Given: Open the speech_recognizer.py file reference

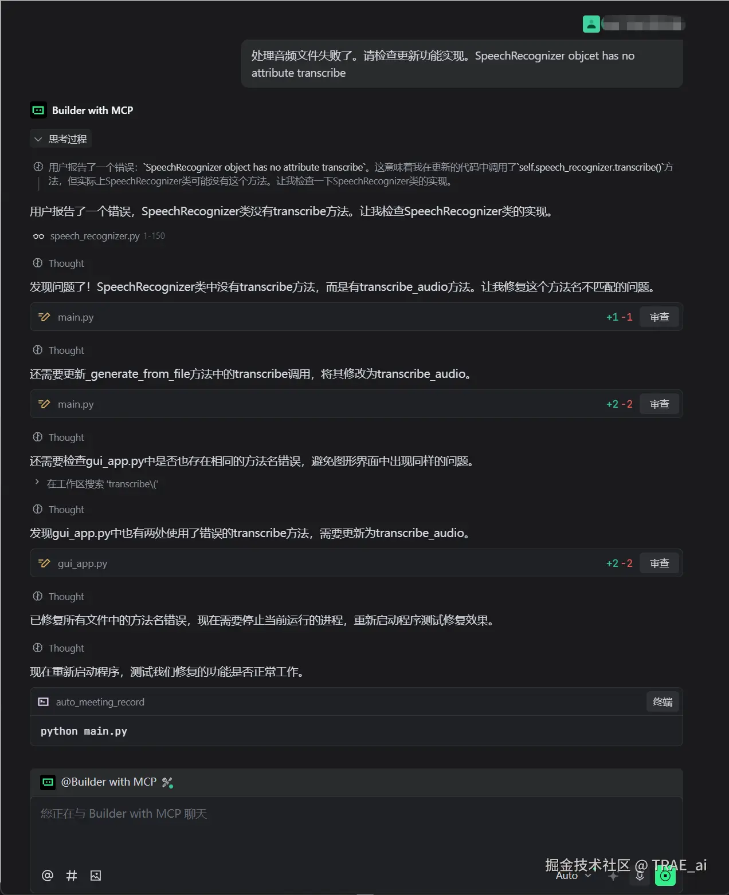Looking at the screenshot, I should click(x=95, y=236).
